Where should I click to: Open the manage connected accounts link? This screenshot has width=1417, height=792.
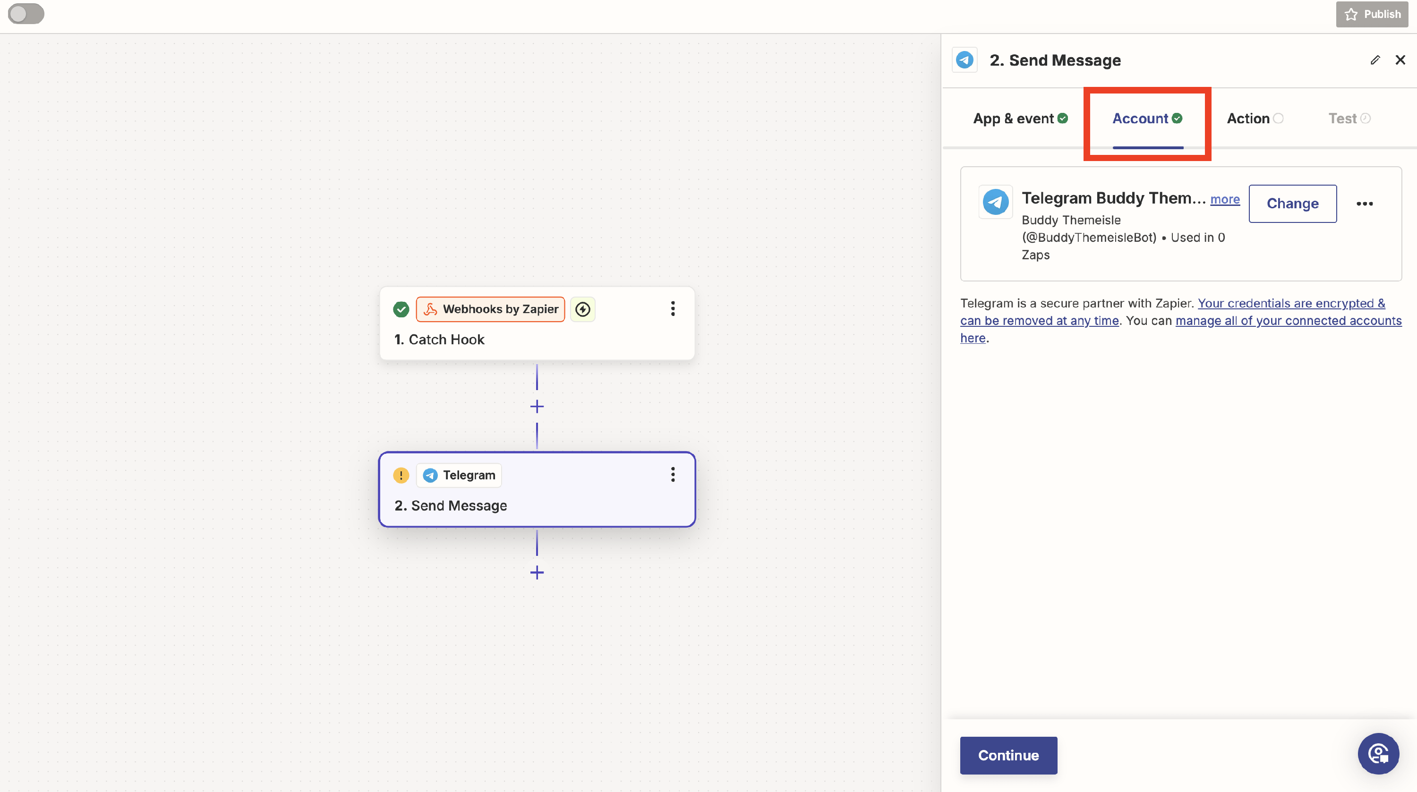(x=1288, y=321)
